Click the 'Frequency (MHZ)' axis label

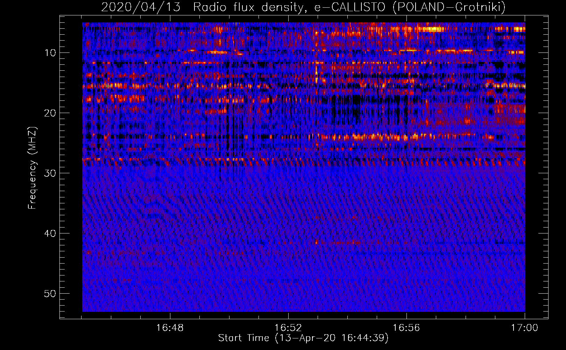pyautogui.click(x=32, y=168)
